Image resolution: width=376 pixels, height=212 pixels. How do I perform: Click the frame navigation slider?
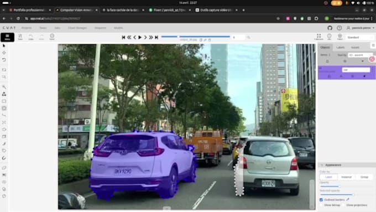click(195, 37)
